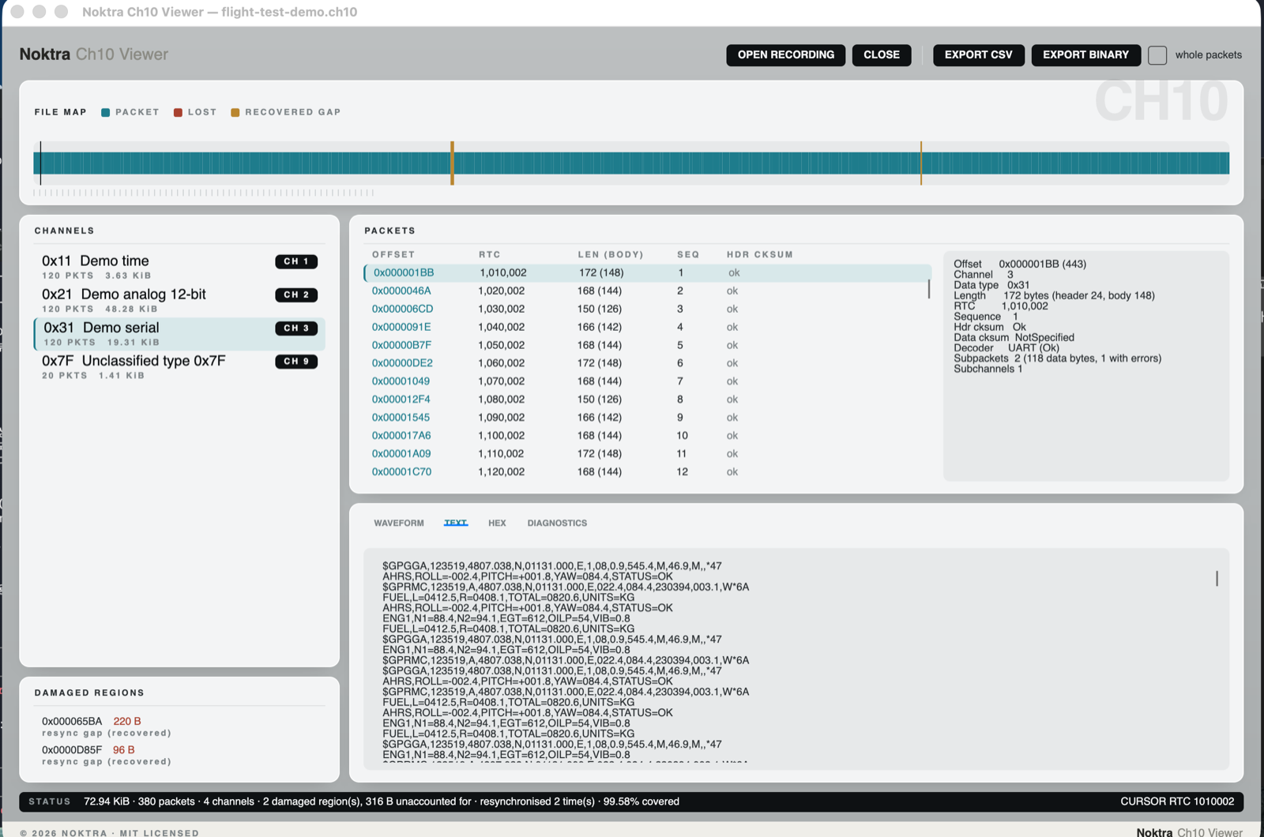Select packet at offset 0x00001545
This screenshot has height=837, width=1264.
pyautogui.click(x=647, y=418)
